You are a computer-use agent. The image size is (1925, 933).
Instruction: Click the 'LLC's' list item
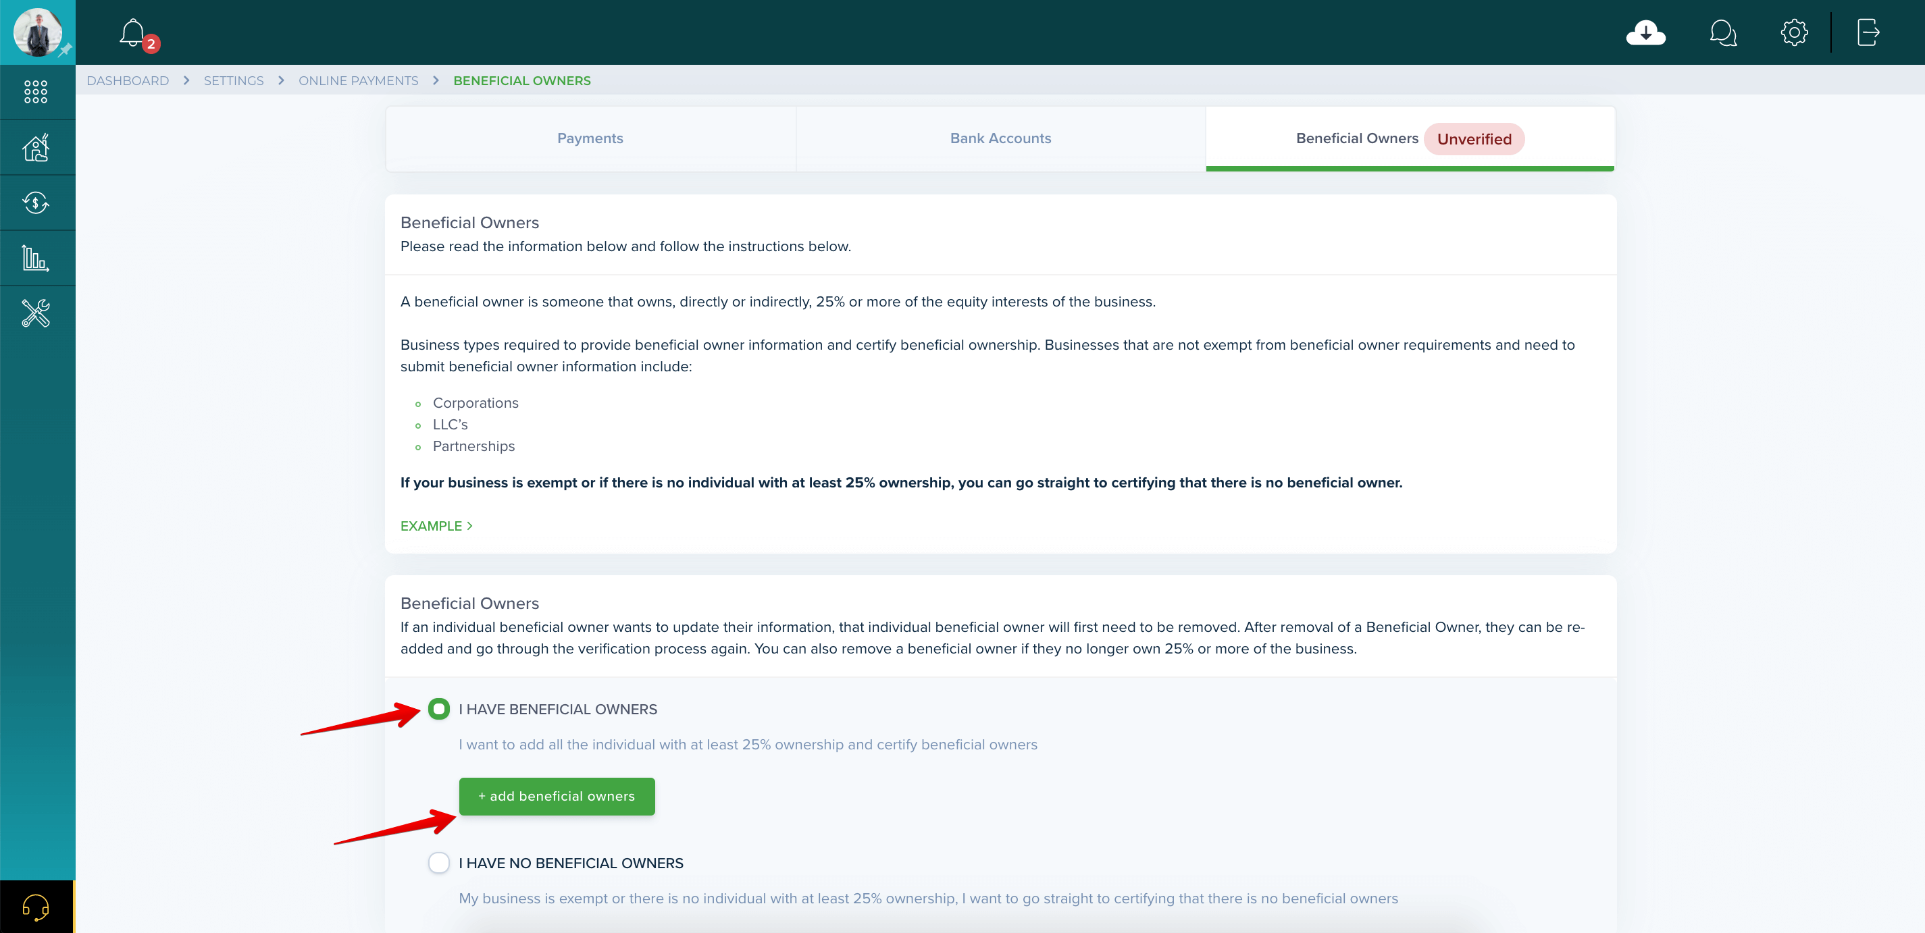pyautogui.click(x=450, y=424)
